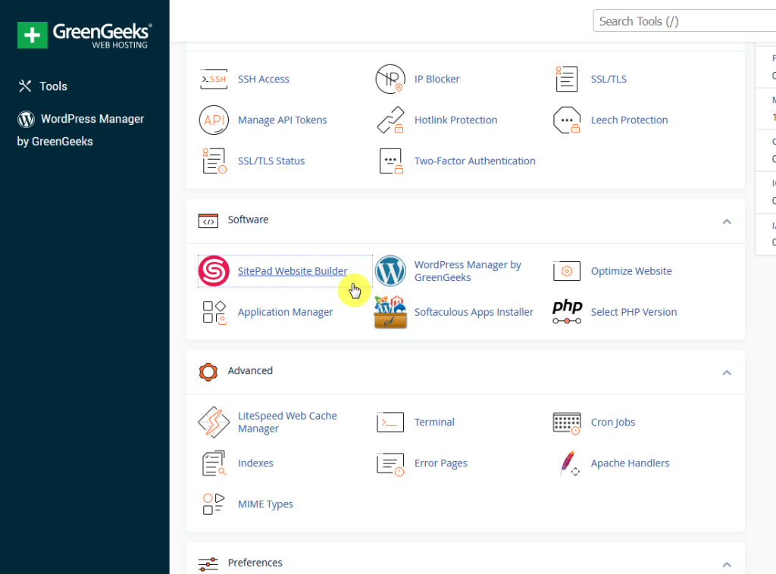Click the SitePad Website Builder icon
The width and height of the screenshot is (776, 574).
[x=214, y=271]
